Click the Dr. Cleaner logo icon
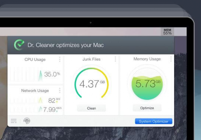The width and height of the screenshot is (201, 140). click(19, 45)
